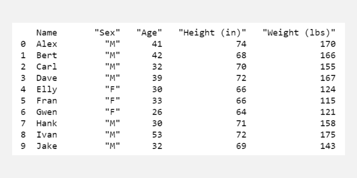This screenshot has width=357, height=178.
Task: Click Ivan's weight value 175
Action: click(x=328, y=135)
